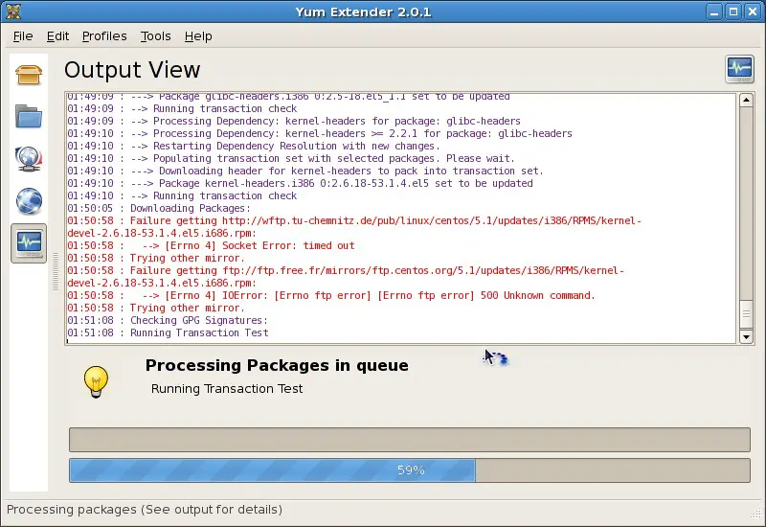Select the Output view monitor icon in sidebar
This screenshot has width=766, height=527.
click(x=29, y=243)
